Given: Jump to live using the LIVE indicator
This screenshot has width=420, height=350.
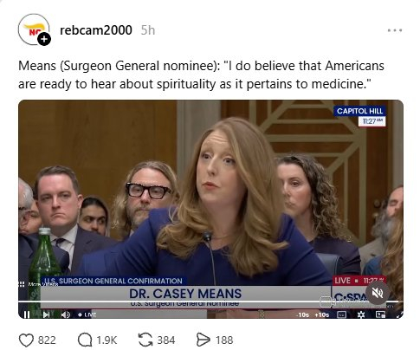Looking at the screenshot, I should tap(87, 314).
